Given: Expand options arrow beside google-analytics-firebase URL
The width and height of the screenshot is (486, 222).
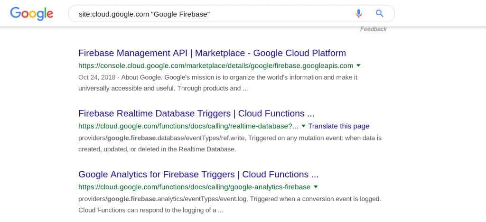Looking at the screenshot, I should 316,187.
